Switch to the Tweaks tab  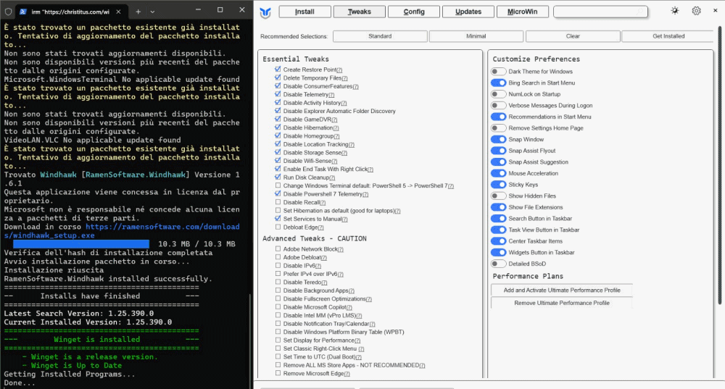(360, 12)
